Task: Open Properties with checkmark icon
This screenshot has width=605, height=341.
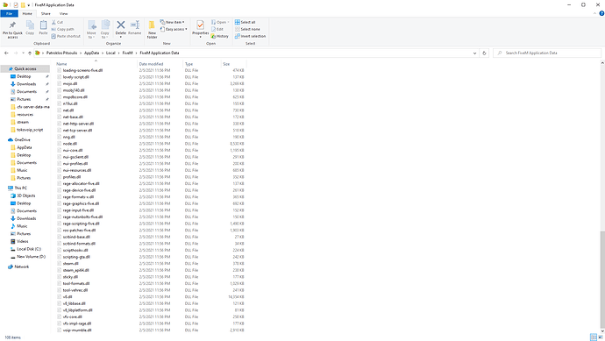Action: (x=200, y=29)
